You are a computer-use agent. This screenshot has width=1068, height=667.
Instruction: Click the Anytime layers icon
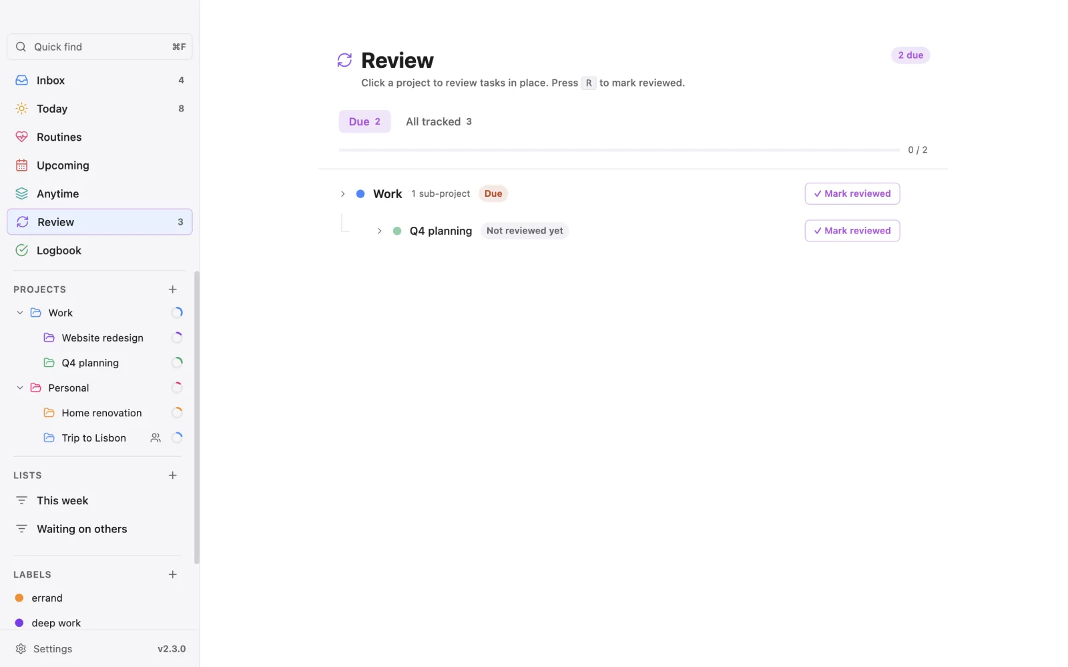pos(22,193)
